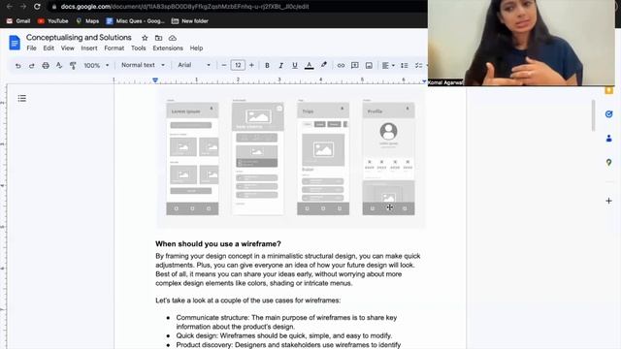Image resolution: width=621 pixels, height=349 pixels.
Task: Click the document title Conceptualising and Solutions
Action: pyautogui.click(x=79, y=38)
